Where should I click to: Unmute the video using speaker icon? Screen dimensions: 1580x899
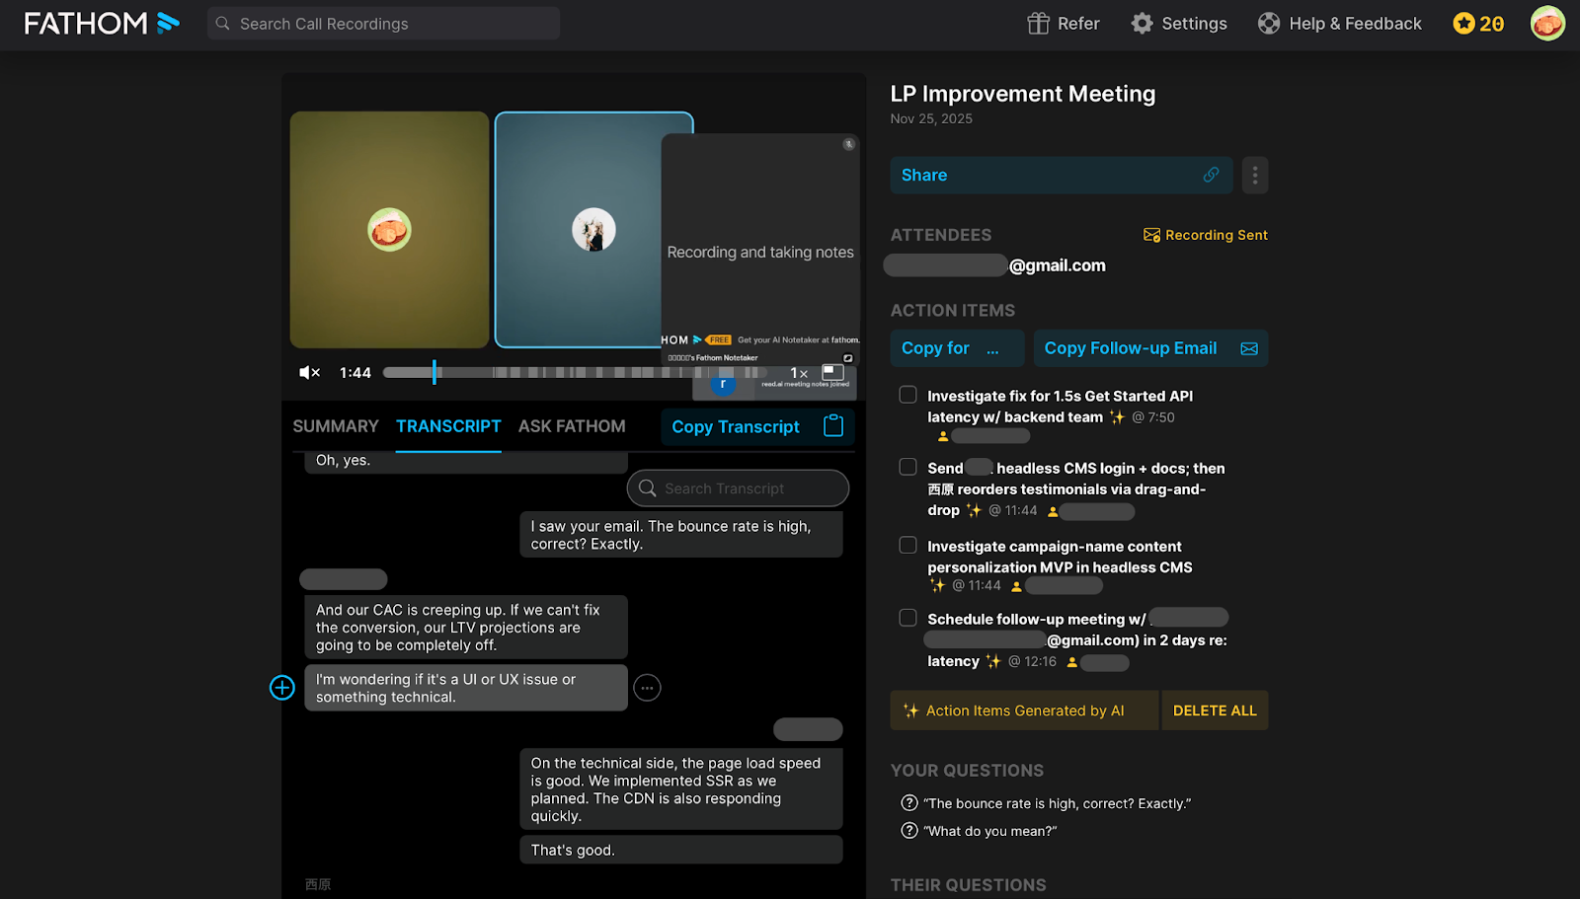click(309, 373)
